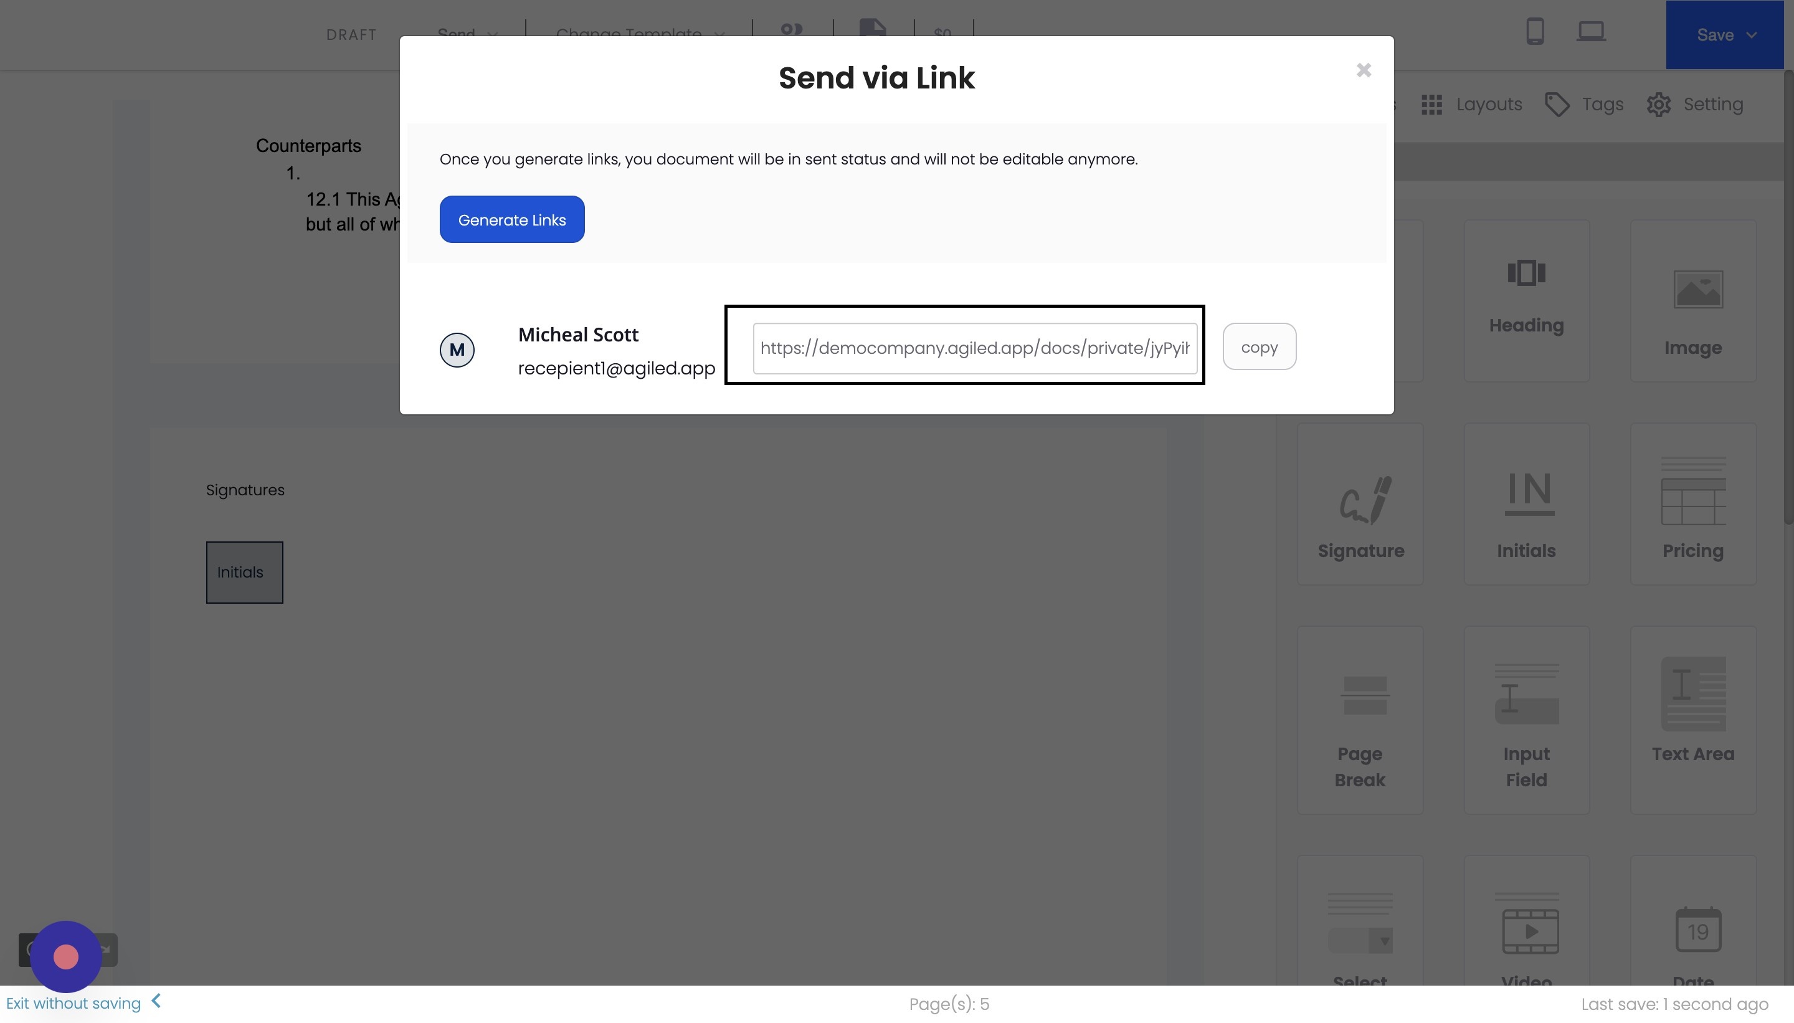Choose the Pricing table block
The height and width of the screenshot is (1023, 1794).
1693,504
